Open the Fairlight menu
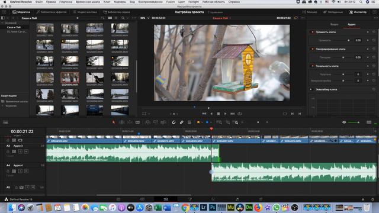 [194, 2]
